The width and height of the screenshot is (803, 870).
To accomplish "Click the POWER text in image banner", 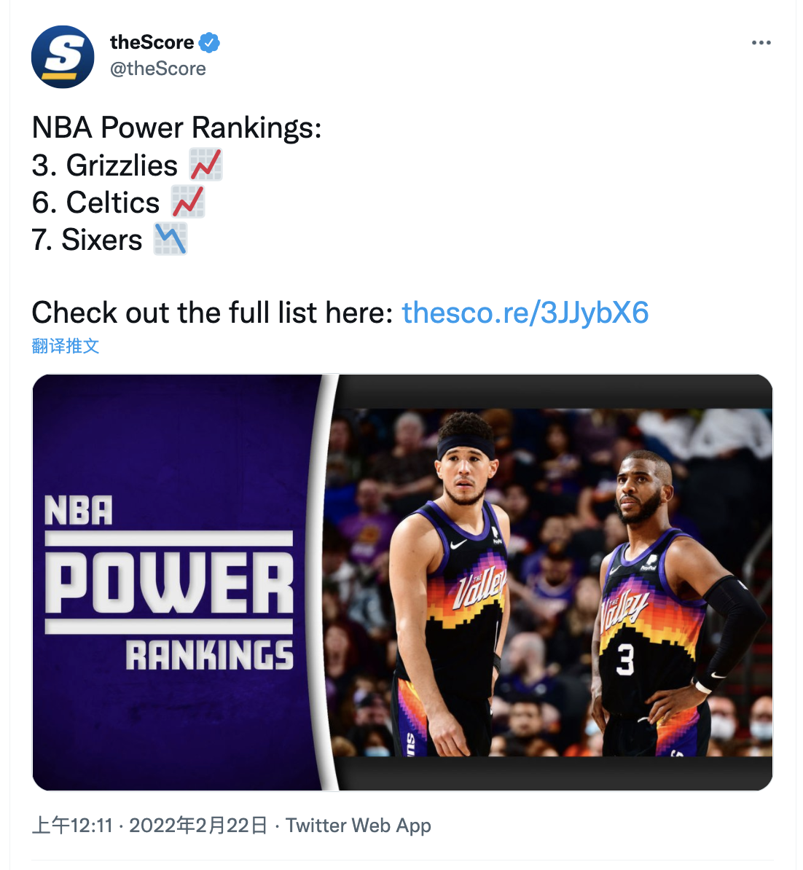I will point(169,583).
